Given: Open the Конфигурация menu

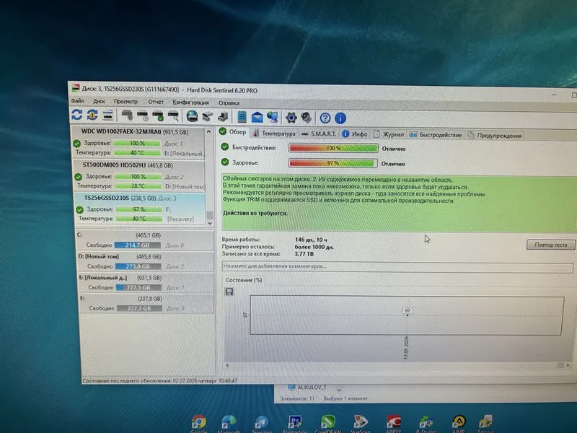Looking at the screenshot, I should pos(190,102).
